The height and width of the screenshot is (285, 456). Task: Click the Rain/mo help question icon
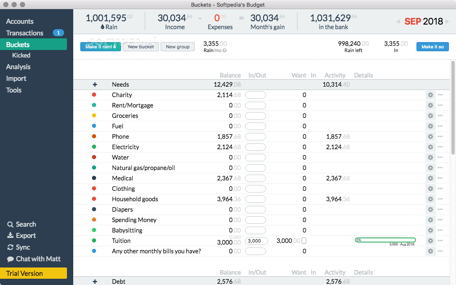tap(225, 50)
